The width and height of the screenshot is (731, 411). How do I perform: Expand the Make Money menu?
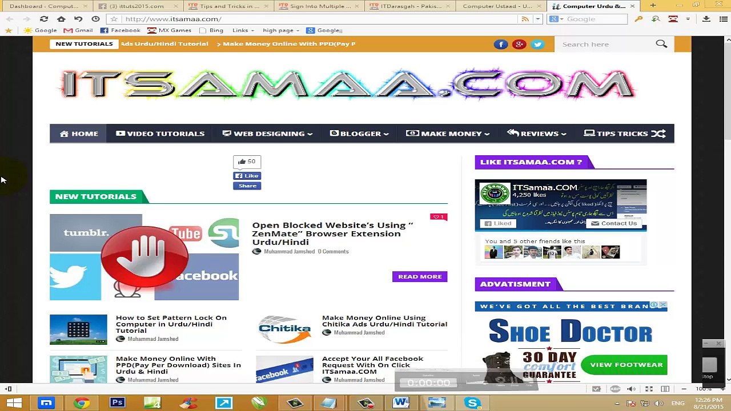[448, 134]
